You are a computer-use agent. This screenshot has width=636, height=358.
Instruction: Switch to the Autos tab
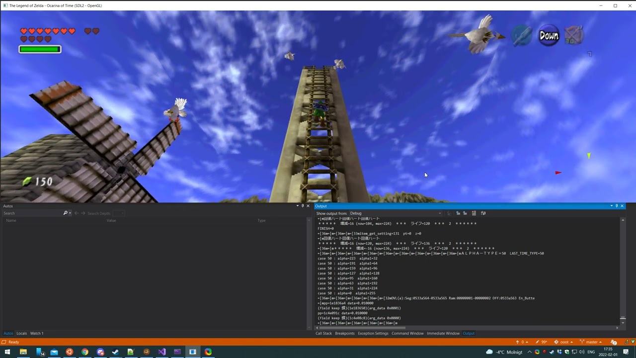[8, 333]
